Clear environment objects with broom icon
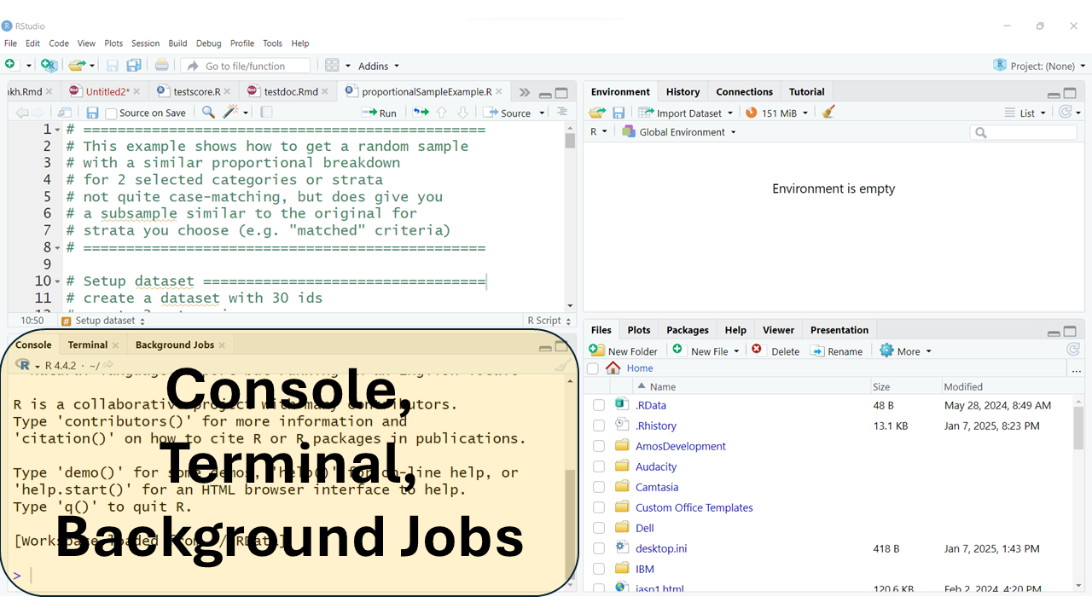This screenshot has width=1092, height=614. (828, 113)
